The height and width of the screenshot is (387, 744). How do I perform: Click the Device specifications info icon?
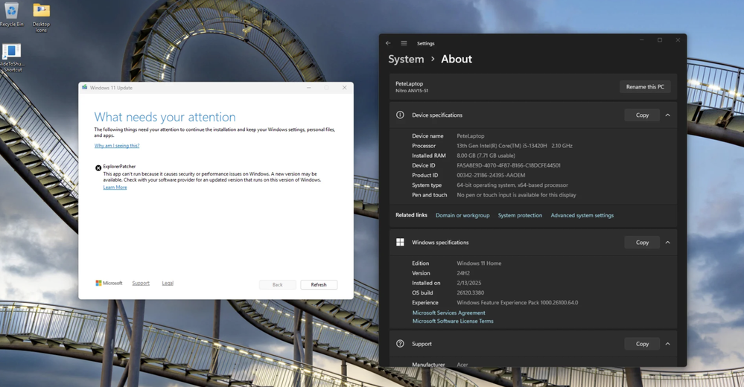(x=400, y=115)
